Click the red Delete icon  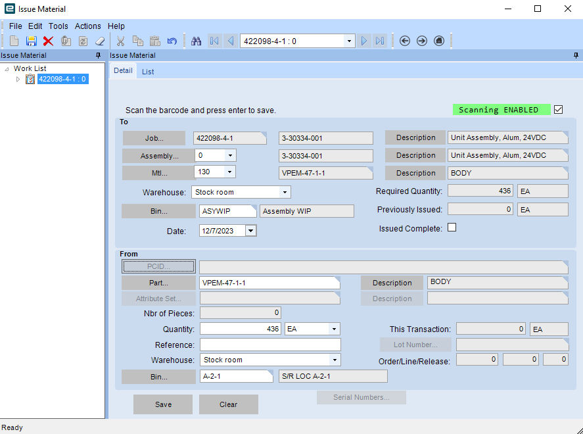pyautogui.click(x=47, y=41)
